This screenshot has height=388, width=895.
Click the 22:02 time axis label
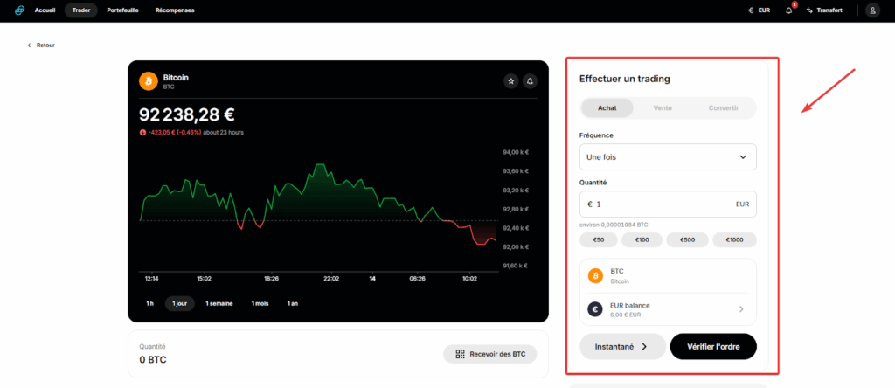(331, 279)
